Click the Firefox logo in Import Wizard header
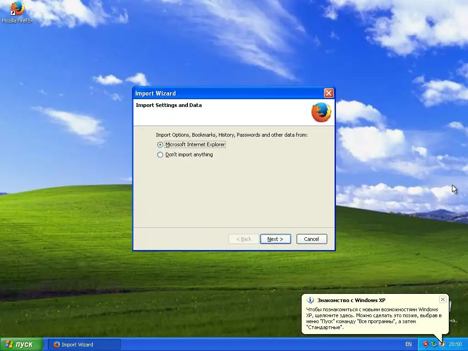The height and width of the screenshot is (351, 468). click(321, 112)
